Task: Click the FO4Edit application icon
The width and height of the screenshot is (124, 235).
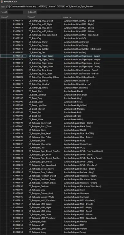Action: point(2,2)
